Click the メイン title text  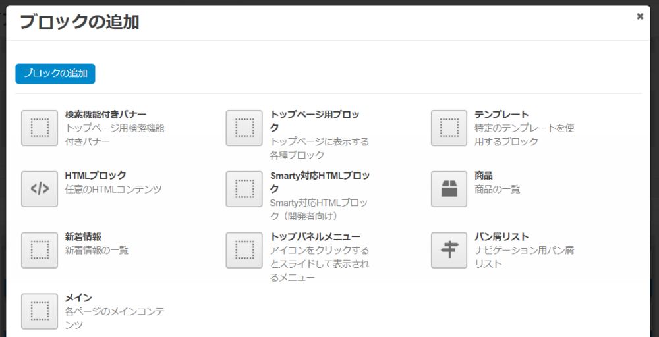click(78, 298)
